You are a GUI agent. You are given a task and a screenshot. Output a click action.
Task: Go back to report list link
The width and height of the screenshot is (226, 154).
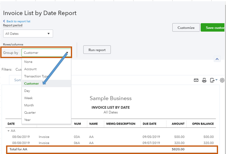(x=18, y=21)
